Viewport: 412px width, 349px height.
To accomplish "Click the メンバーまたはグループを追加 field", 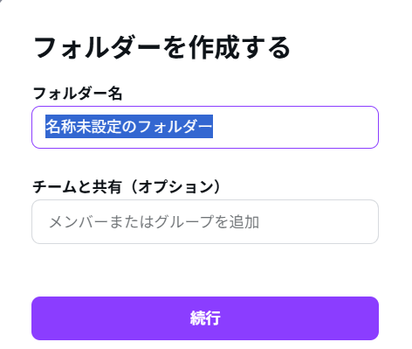I will pyautogui.click(x=205, y=221).
